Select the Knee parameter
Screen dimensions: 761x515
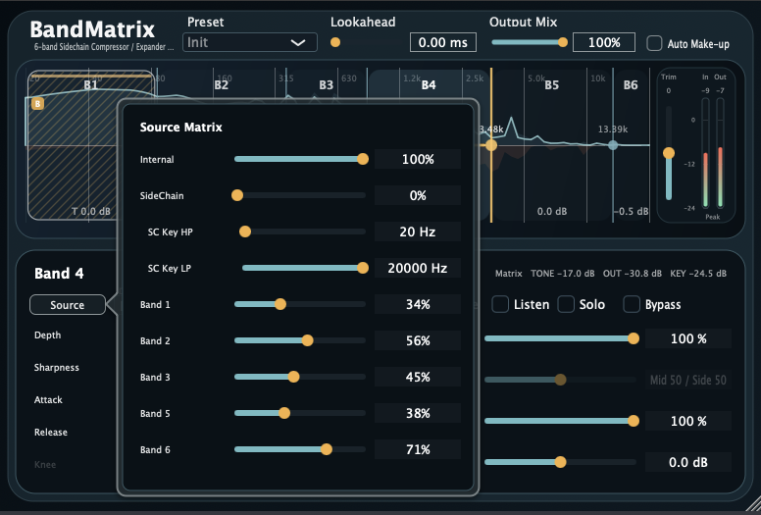[x=45, y=465]
